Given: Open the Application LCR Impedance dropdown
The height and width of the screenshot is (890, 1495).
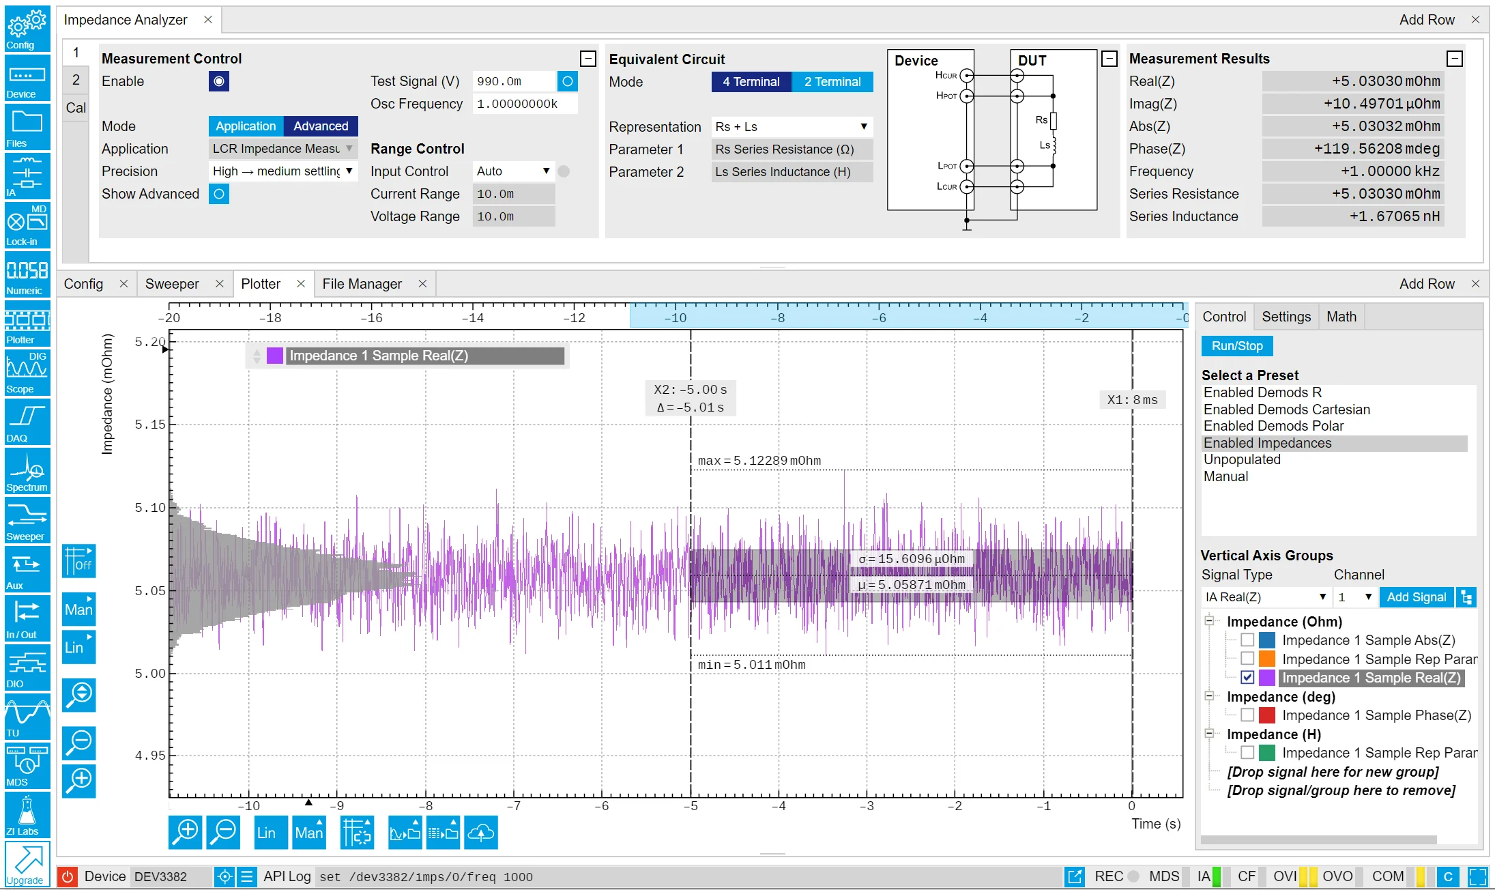Looking at the screenshot, I should 282,149.
